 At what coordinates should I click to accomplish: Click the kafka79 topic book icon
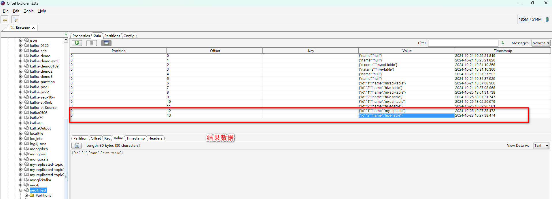tap(27, 118)
